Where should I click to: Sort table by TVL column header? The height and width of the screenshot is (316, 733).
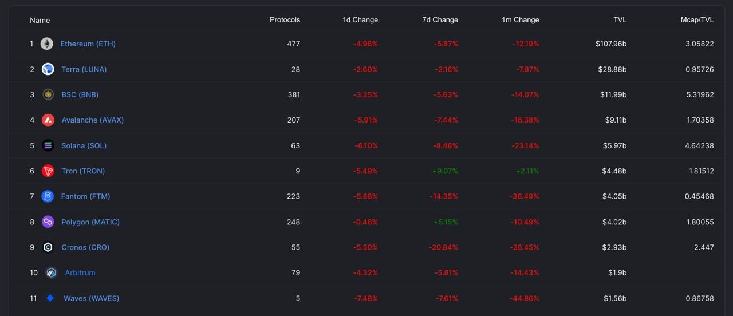tap(620, 20)
